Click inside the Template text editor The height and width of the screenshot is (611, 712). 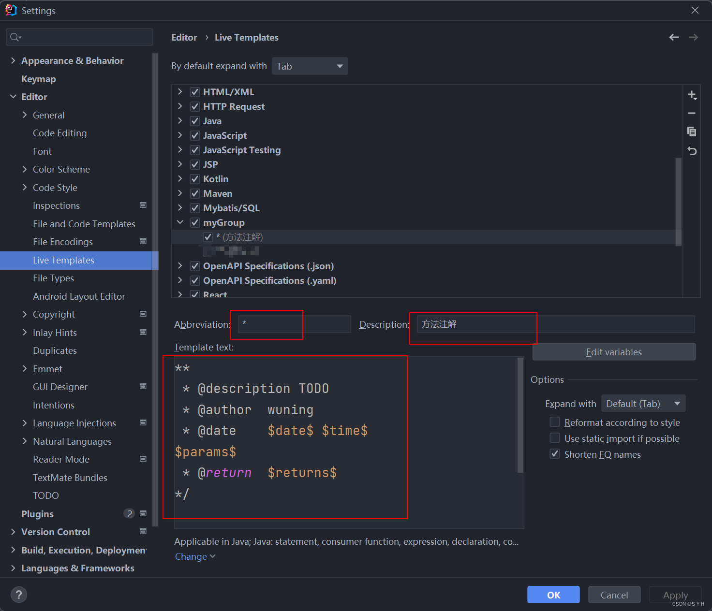tap(345, 442)
